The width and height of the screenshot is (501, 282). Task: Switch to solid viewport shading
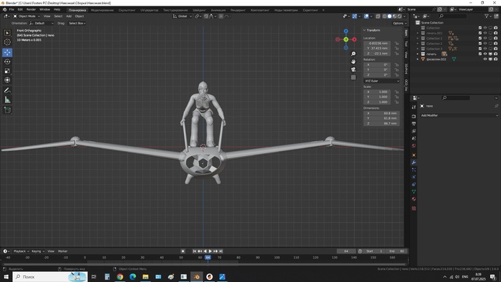tap(389, 16)
